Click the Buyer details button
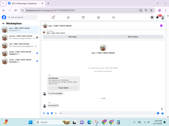The width and height of the screenshot is (169, 126). 64,88
